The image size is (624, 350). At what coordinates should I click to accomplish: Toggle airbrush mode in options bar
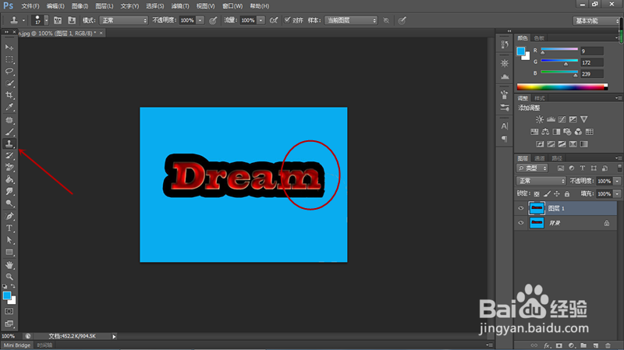click(x=274, y=20)
